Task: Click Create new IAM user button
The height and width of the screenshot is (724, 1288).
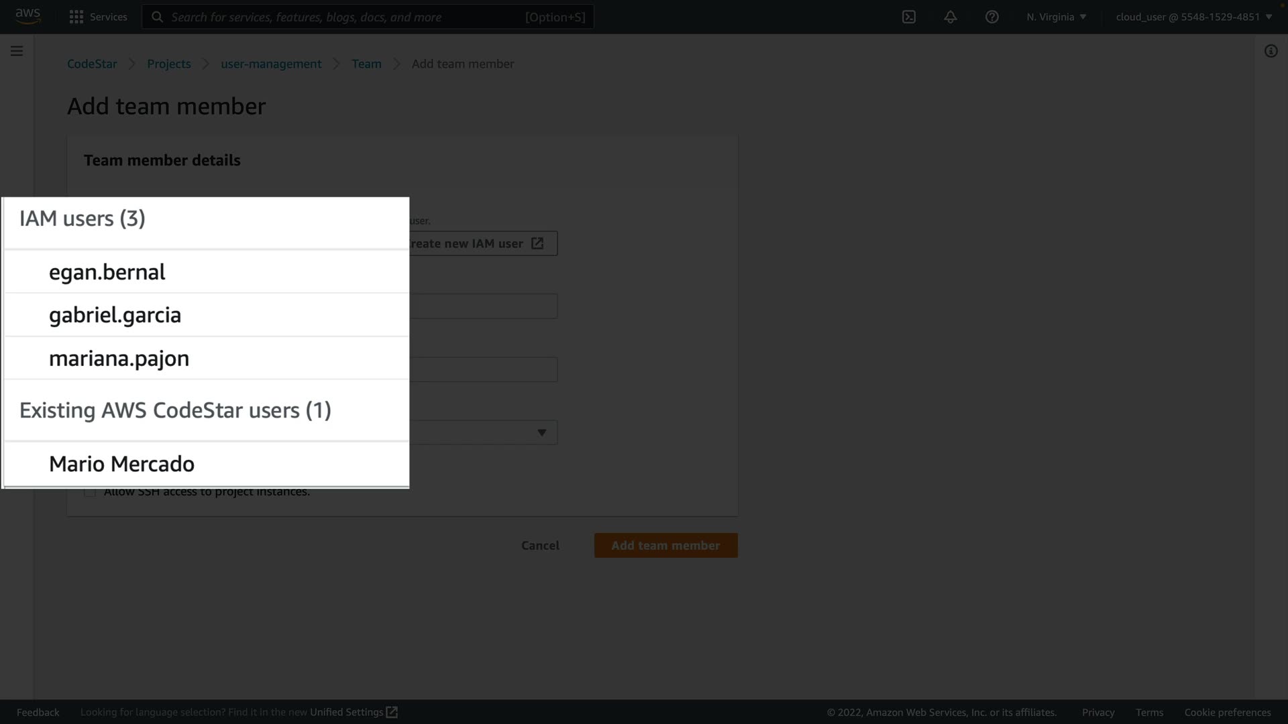Action: (x=482, y=243)
